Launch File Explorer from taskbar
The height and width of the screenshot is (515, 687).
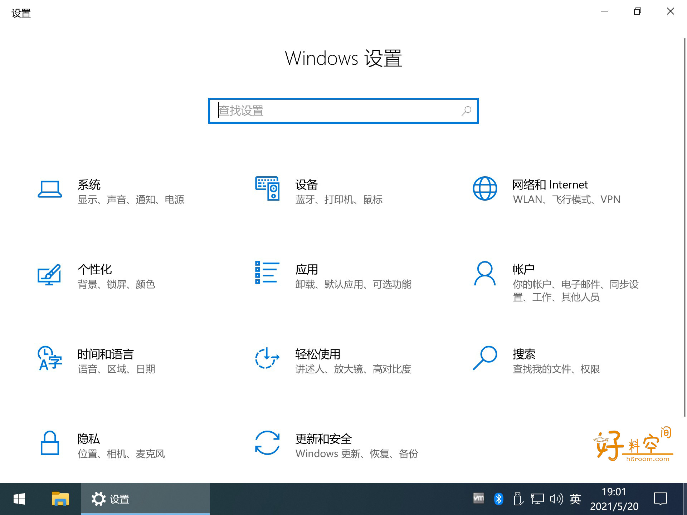click(60, 499)
